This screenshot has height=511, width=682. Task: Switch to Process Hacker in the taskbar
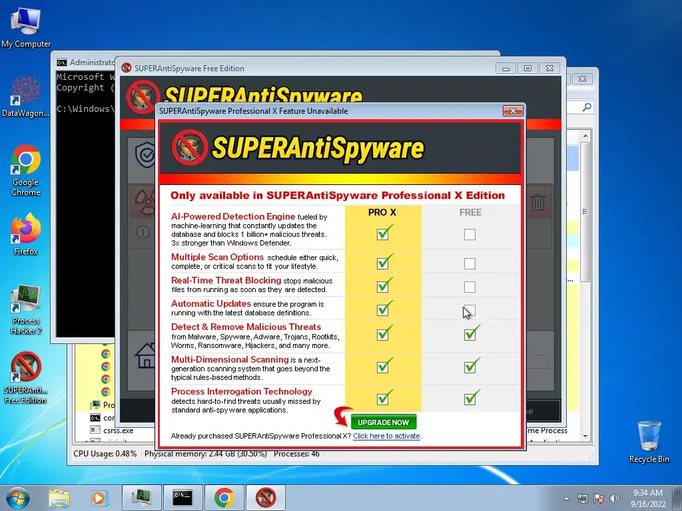(142, 498)
